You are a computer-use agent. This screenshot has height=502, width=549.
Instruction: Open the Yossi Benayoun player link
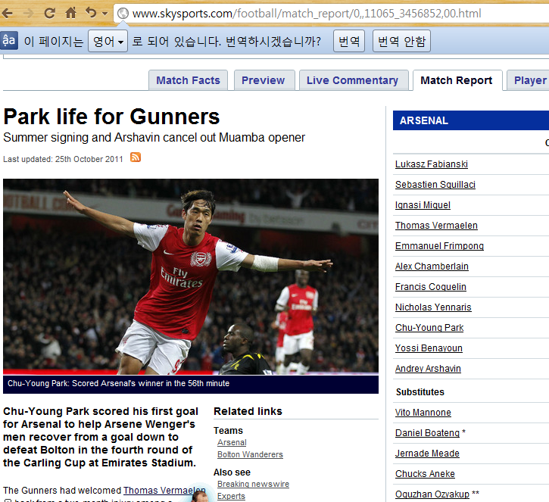[x=429, y=348]
